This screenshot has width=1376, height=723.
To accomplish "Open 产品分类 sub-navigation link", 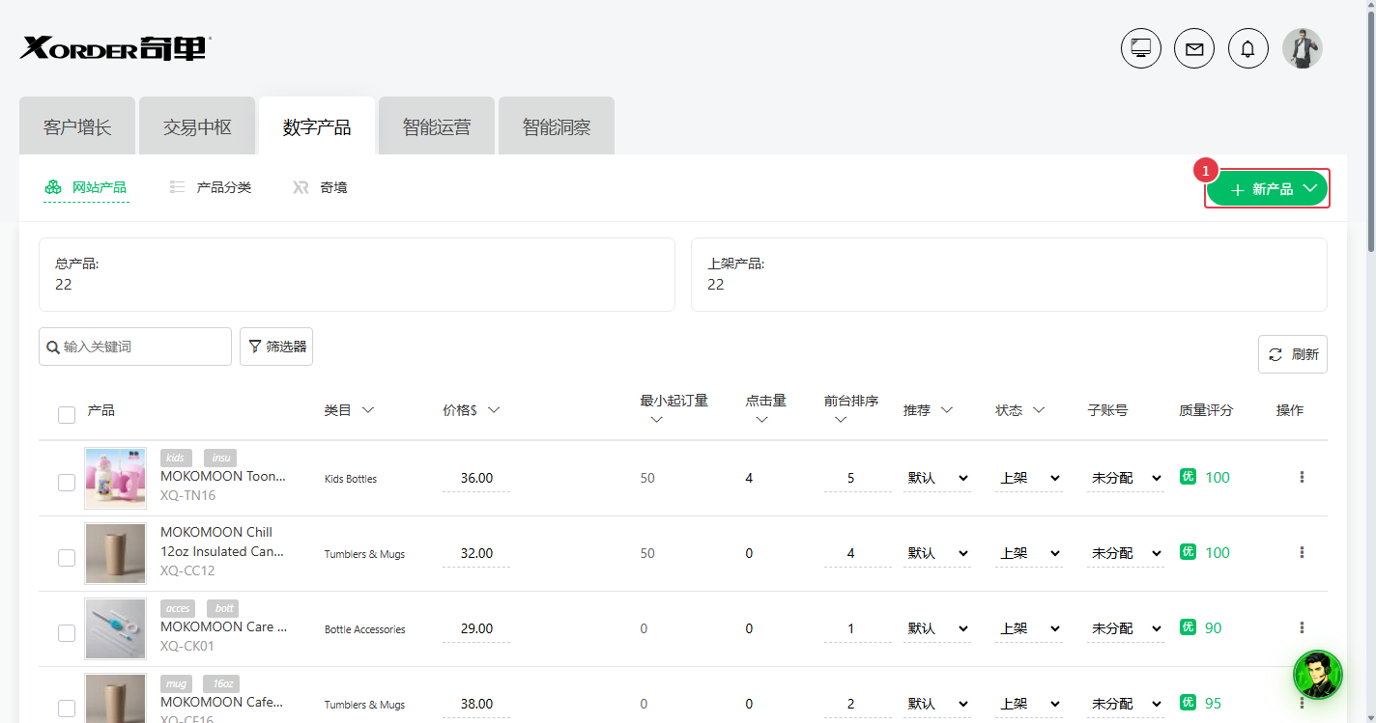I will 211,187.
